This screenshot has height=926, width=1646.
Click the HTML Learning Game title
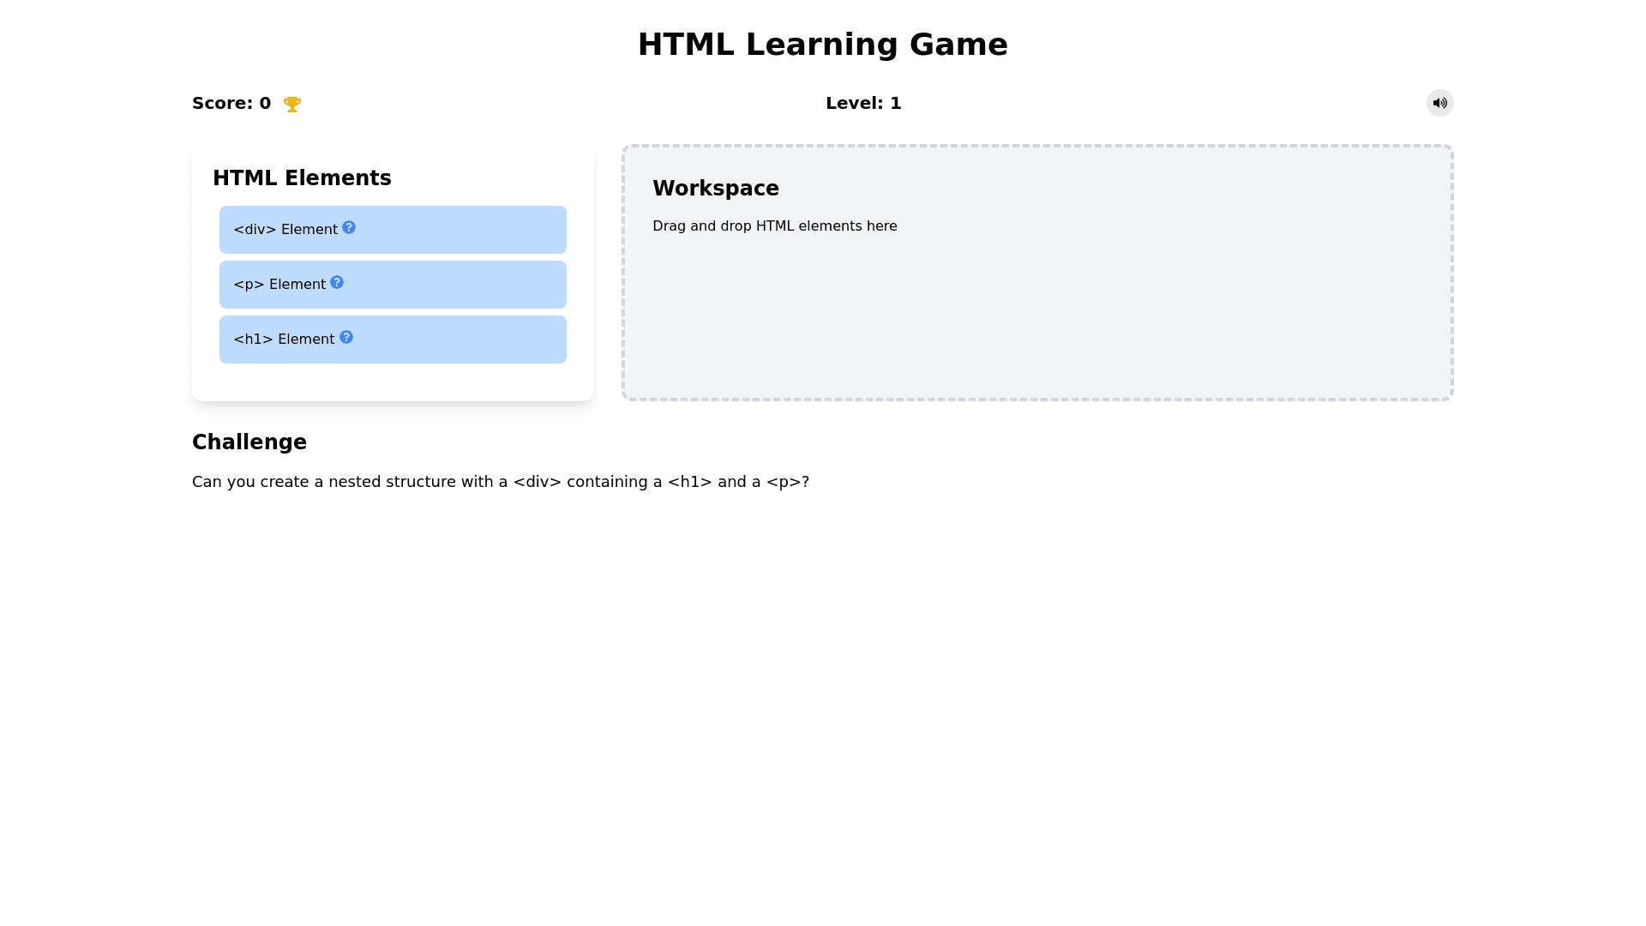click(822, 45)
